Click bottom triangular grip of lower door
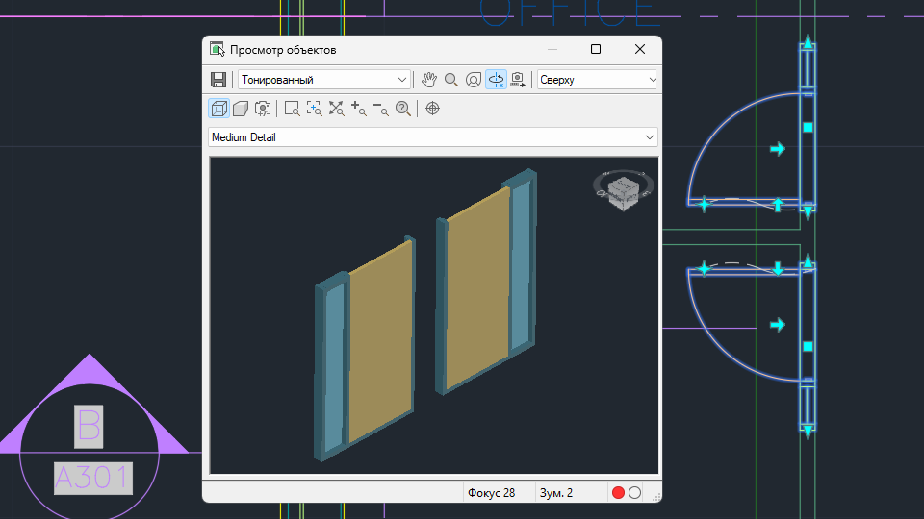Viewport: 924px width, 519px height. pyautogui.click(x=808, y=432)
